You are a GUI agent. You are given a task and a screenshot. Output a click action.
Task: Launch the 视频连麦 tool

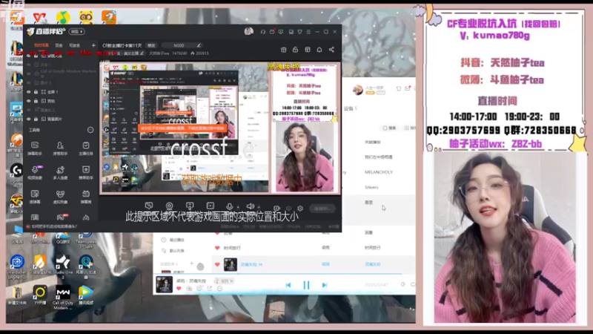tap(34, 172)
